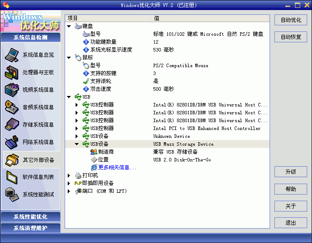Select 其它外部设备 printer icon
This screenshot has width=312, height=243.
pyautogui.click(x=12, y=160)
